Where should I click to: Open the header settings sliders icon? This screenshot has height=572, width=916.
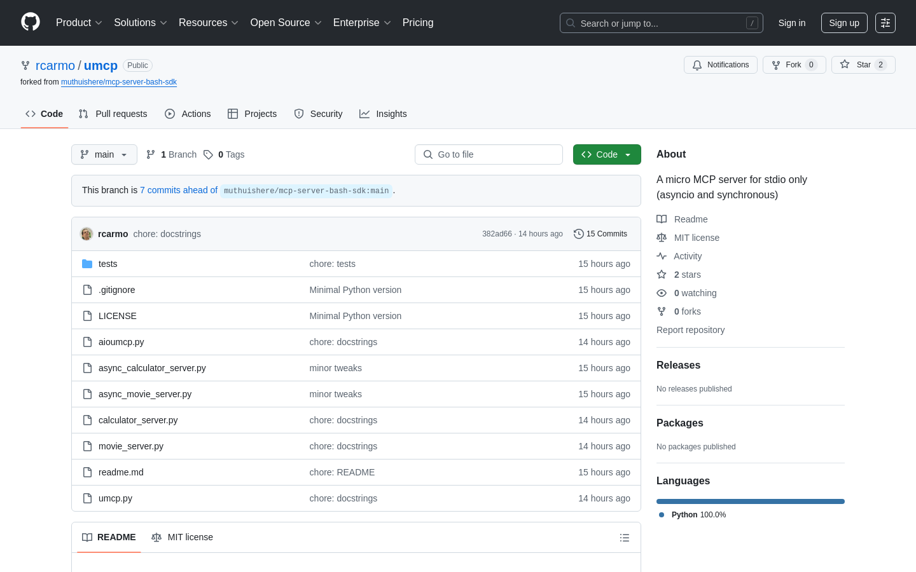[x=885, y=23]
